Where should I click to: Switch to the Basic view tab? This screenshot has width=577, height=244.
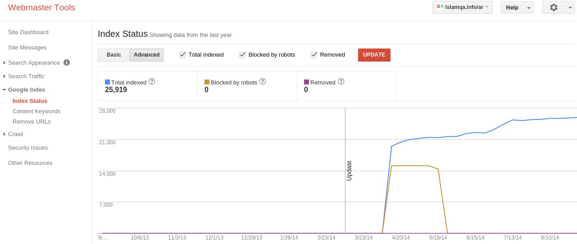coord(114,55)
